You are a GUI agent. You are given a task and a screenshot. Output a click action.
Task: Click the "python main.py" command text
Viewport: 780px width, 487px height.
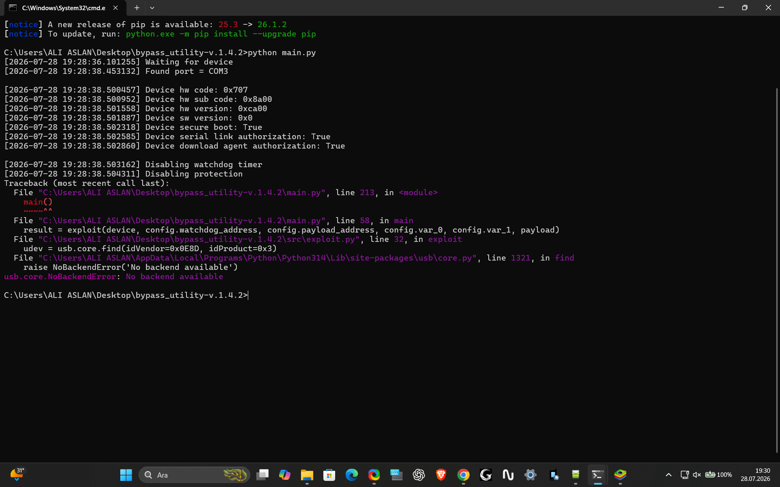click(282, 53)
